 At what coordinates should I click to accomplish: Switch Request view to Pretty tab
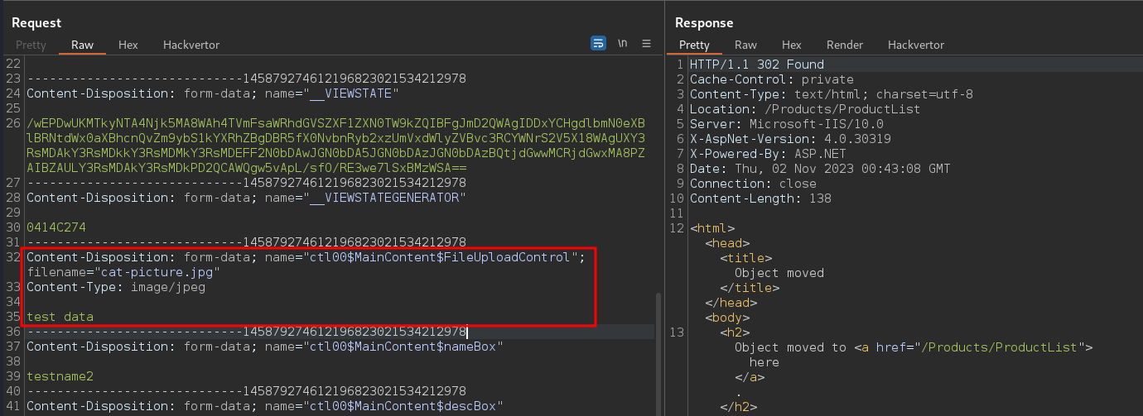29,45
